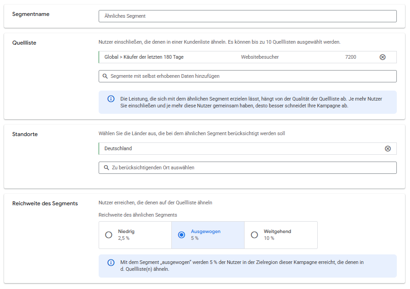
Task: Click the info icon in the Quellliste notice
Action: click(x=111, y=99)
